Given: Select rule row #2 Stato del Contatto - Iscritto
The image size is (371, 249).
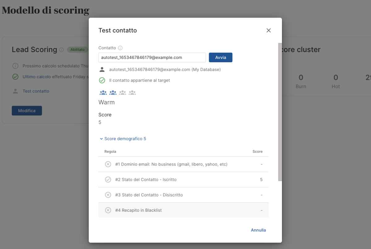Looking at the screenshot, I should (183, 180).
